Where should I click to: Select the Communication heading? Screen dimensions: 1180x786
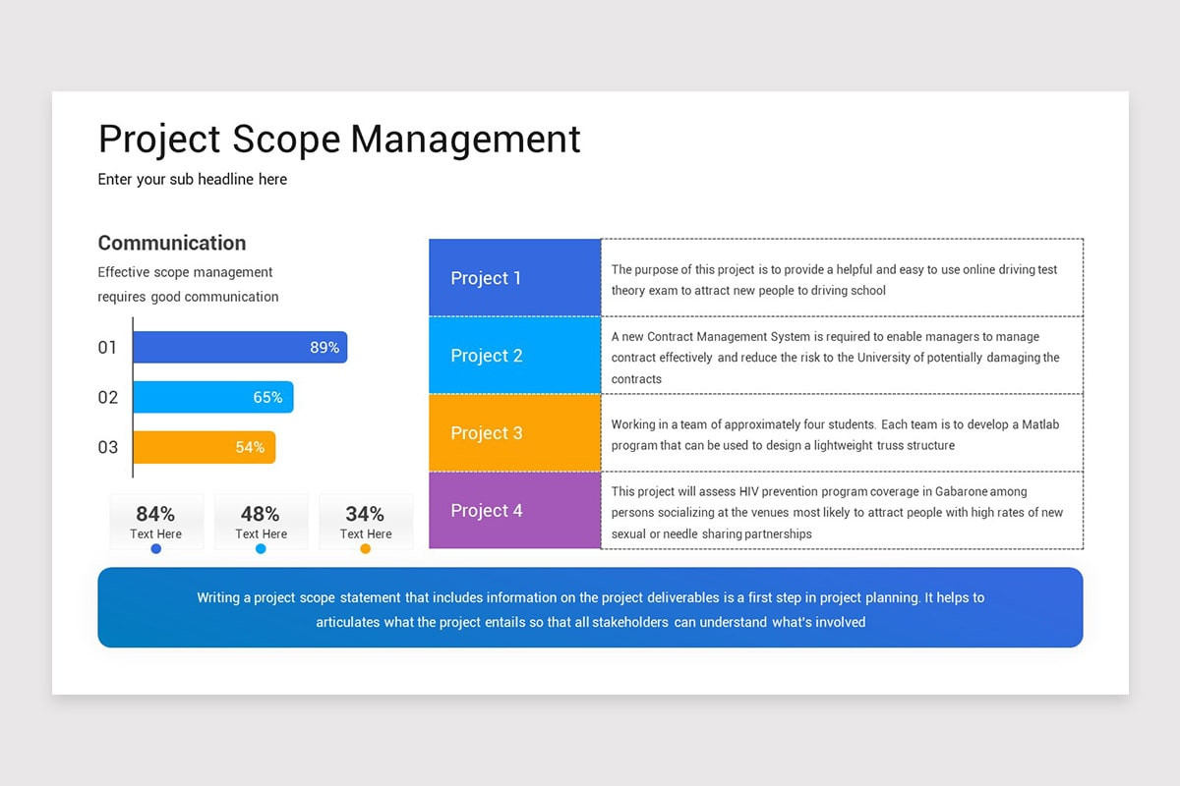(x=172, y=243)
